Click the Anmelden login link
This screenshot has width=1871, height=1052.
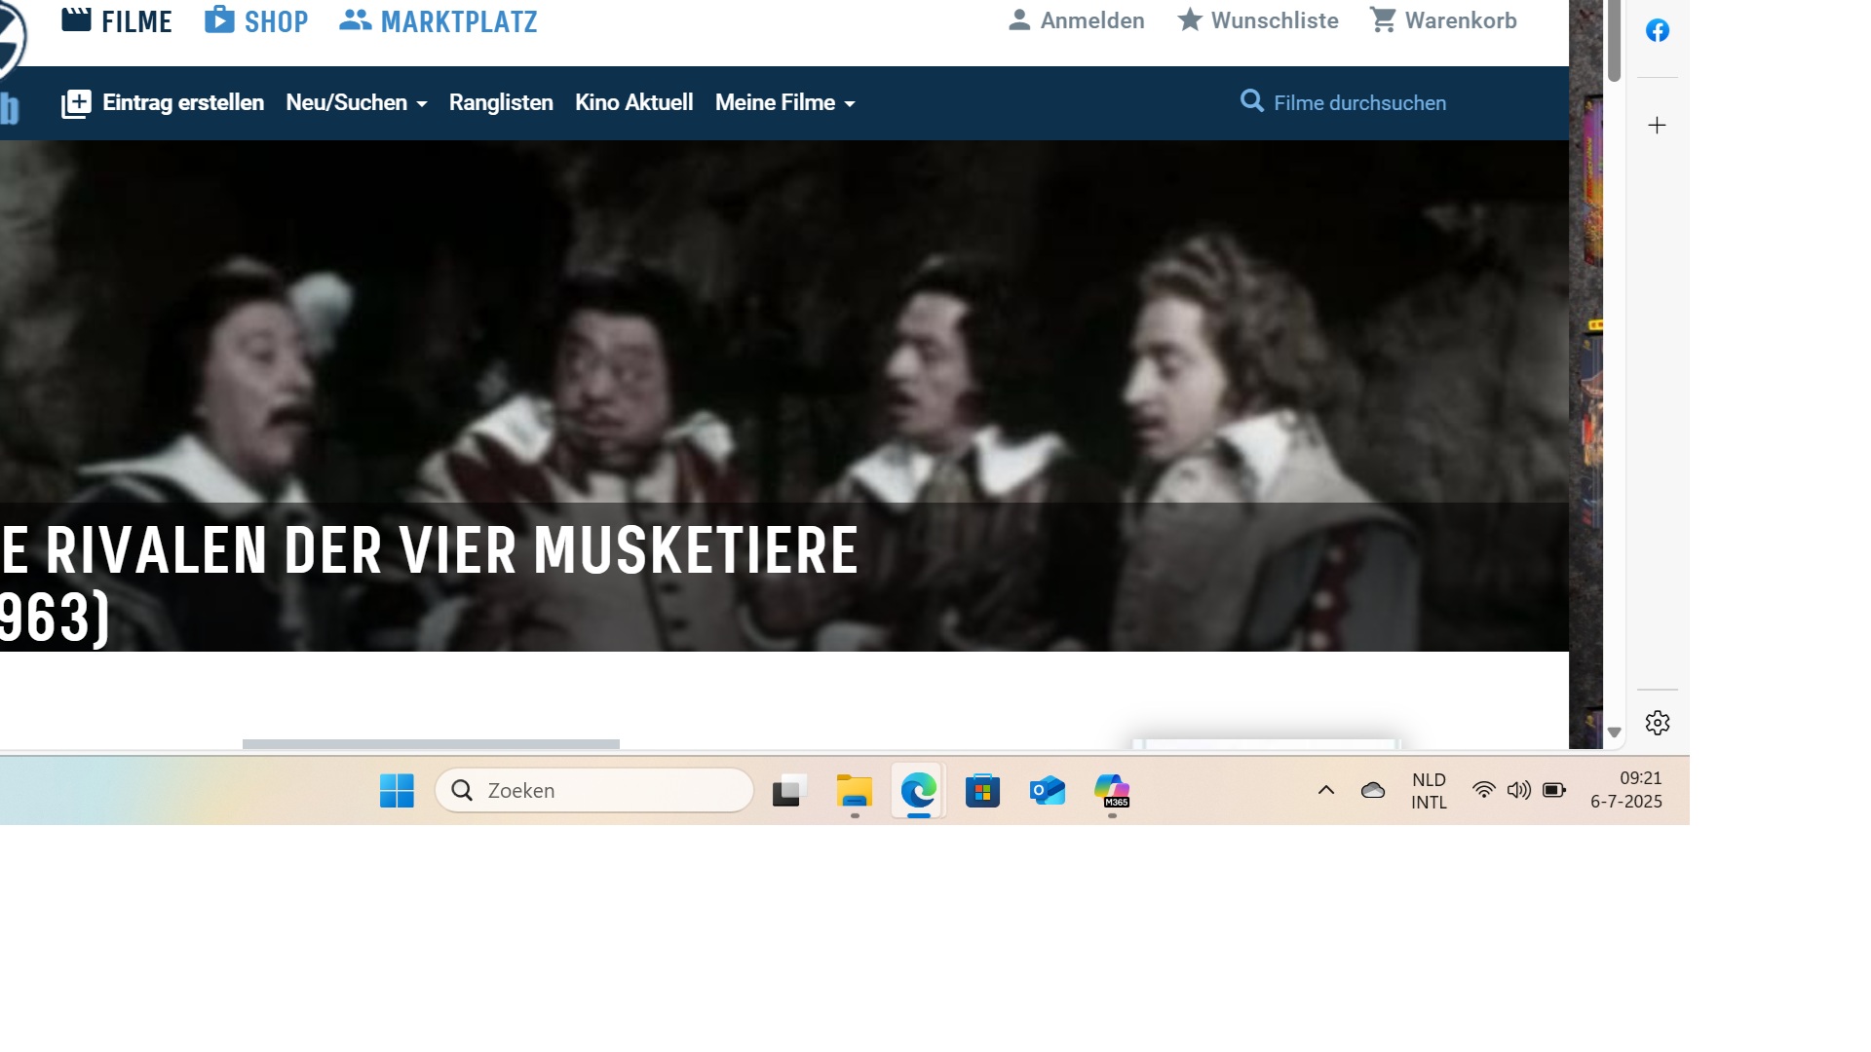coord(1076,20)
